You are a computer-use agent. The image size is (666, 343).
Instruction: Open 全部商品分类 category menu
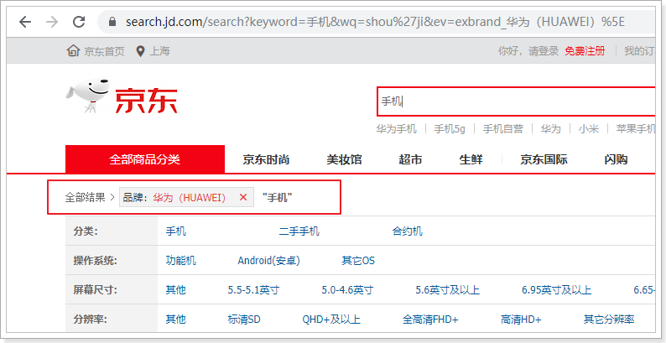tap(144, 159)
